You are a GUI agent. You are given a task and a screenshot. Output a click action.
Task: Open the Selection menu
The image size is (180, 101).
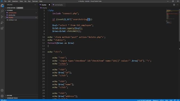point(15,1)
